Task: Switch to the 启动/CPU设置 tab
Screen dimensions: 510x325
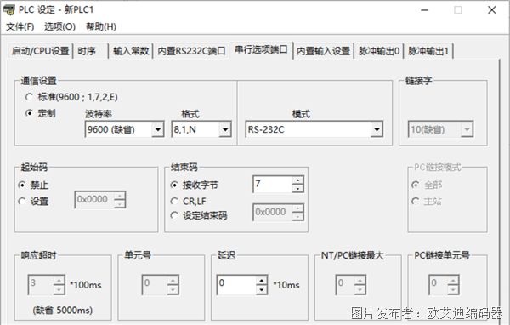Action: 40,51
